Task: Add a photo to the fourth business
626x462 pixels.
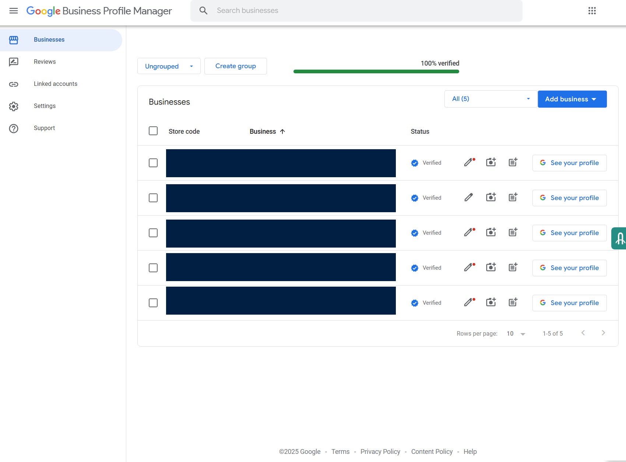Action: [491, 267]
